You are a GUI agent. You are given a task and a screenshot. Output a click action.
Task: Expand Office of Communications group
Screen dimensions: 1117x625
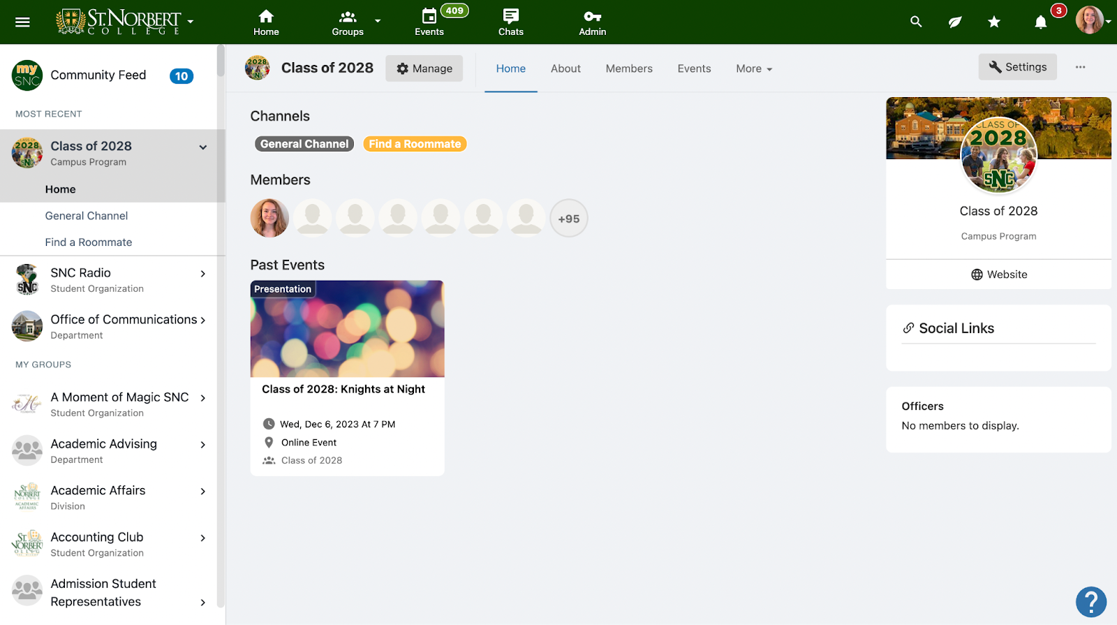pos(202,320)
